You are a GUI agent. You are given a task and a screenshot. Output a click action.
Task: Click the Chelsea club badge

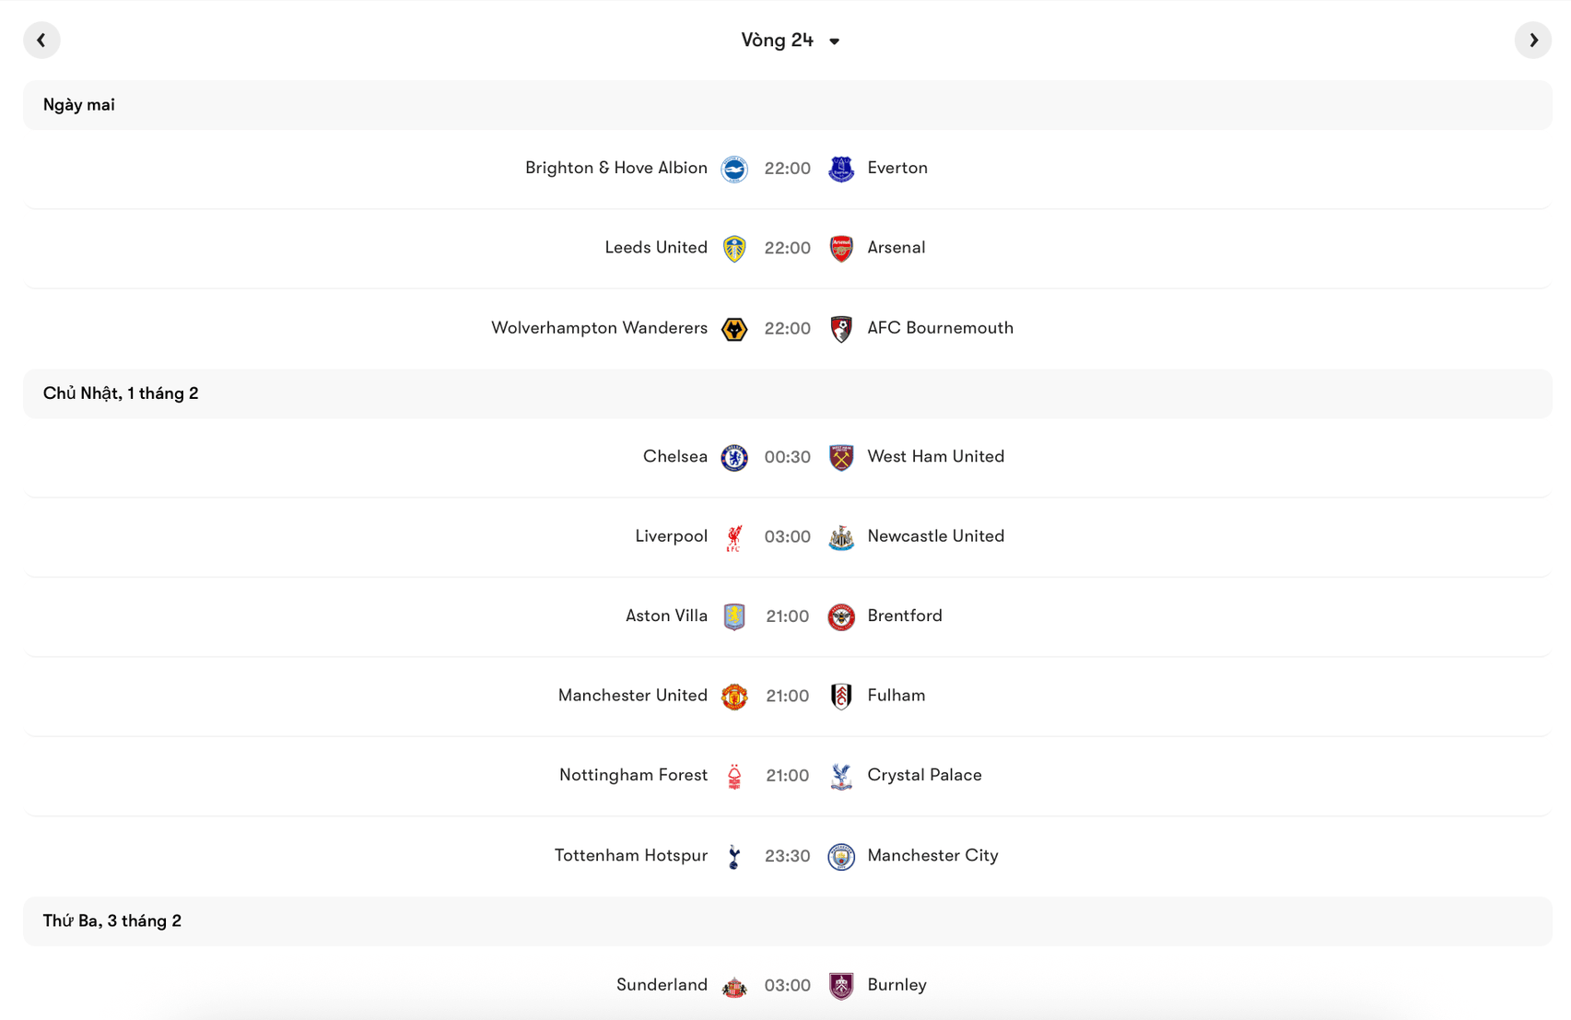(x=733, y=456)
